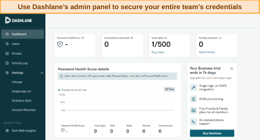Click the Company score over time legend
260x140 pixels.
[72, 90]
